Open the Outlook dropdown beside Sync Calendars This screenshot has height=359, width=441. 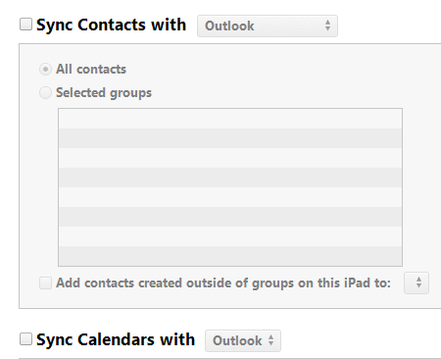click(x=243, y=340)
